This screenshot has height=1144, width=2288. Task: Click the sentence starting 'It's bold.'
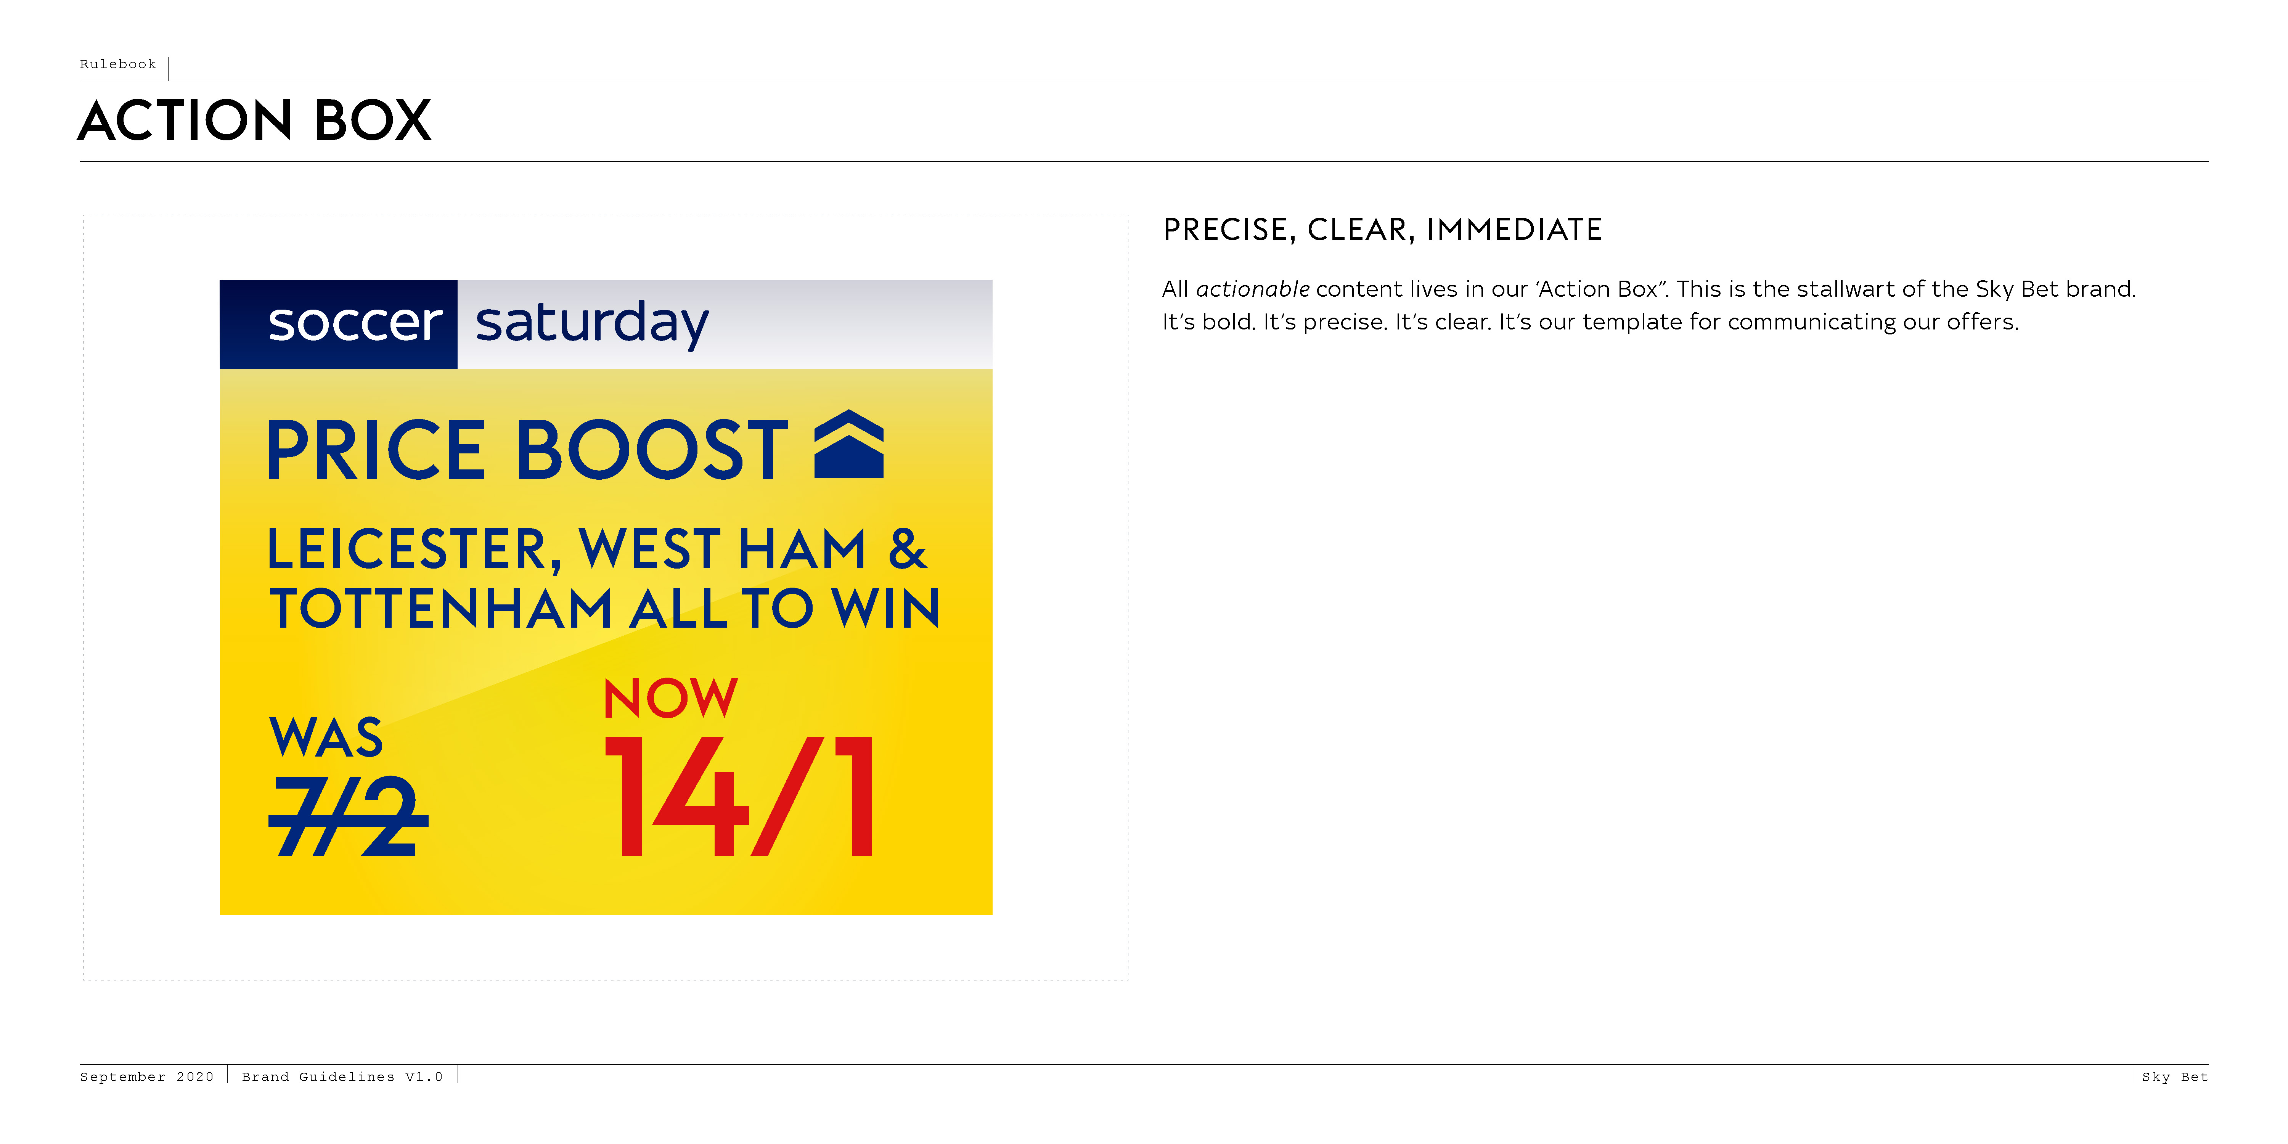[1590, 321]
